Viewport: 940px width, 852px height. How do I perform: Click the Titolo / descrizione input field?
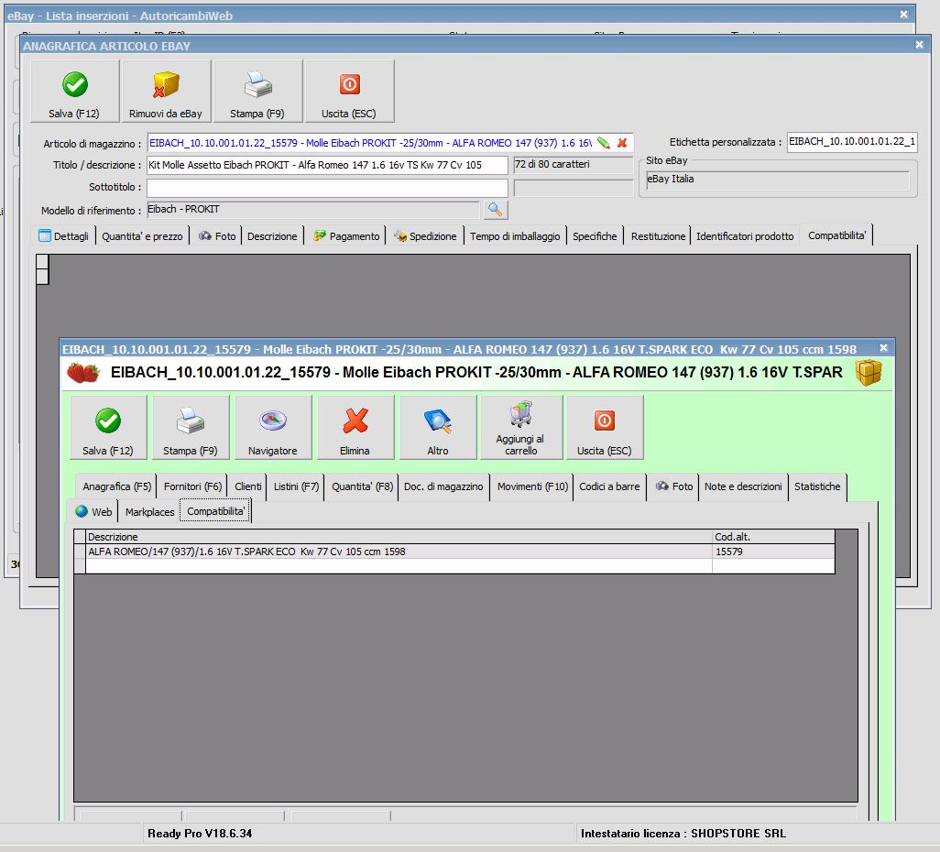point(327,165)
